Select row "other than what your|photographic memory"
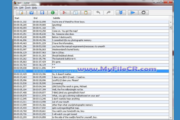Viewport: 180px width, 120px height. click(91, 105)
